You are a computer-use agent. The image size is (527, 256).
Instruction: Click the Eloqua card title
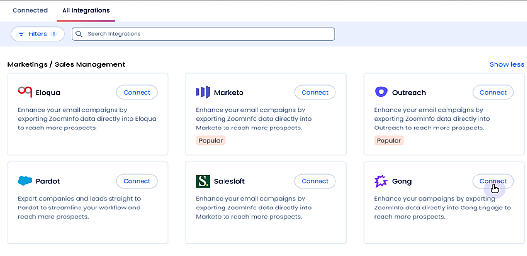48,93
